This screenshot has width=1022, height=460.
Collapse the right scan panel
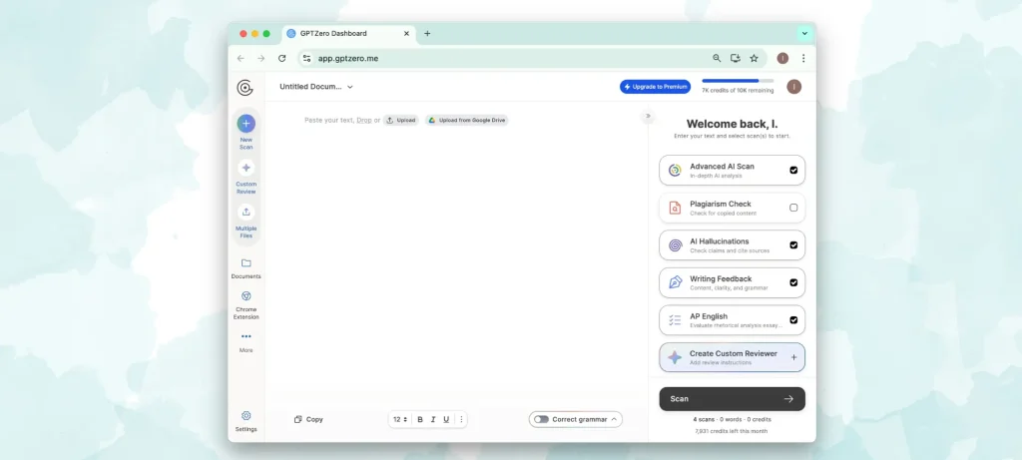coord(648,116)
